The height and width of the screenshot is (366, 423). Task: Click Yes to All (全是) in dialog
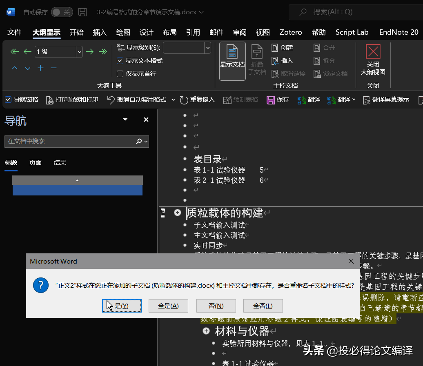click(x=168, y=306)
